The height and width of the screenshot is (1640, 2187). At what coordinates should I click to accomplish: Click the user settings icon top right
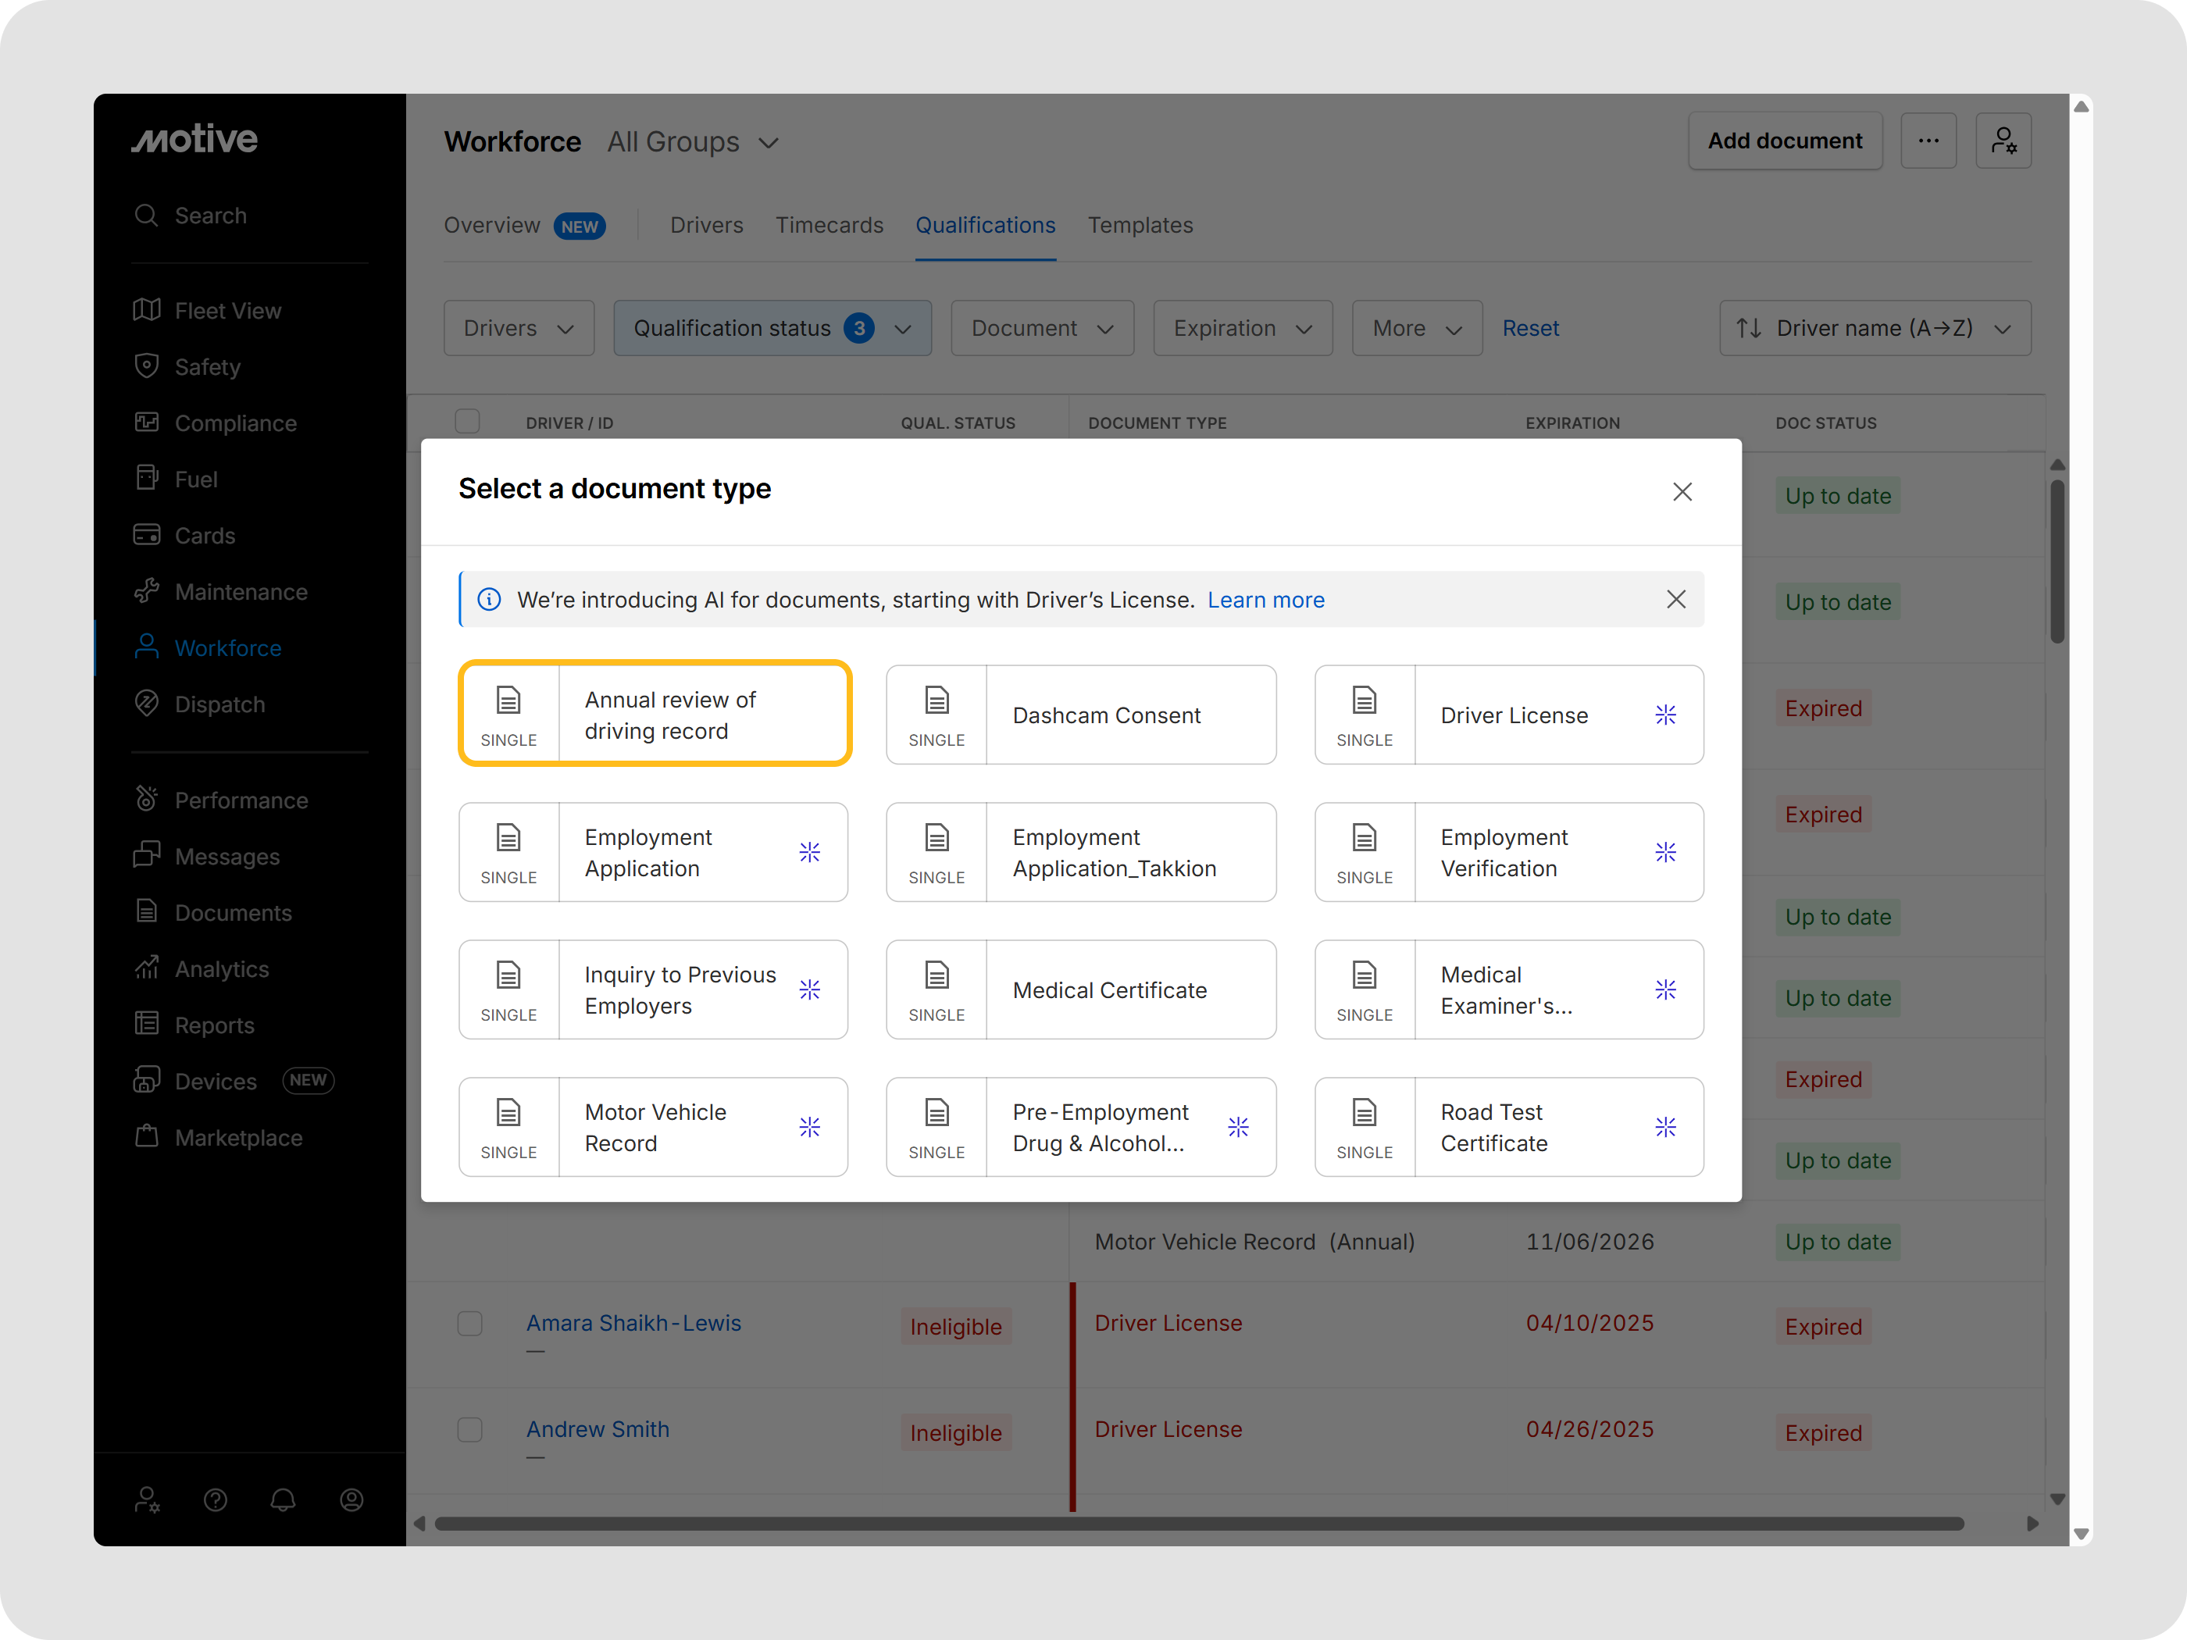click(2003, 141)
